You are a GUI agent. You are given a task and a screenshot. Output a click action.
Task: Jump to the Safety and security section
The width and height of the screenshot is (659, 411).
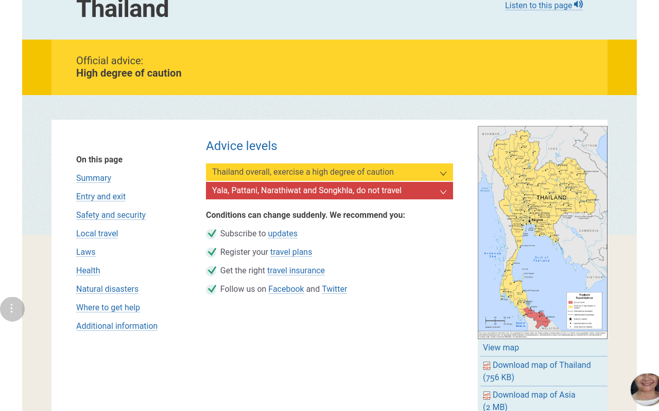(x=111, y=215)
